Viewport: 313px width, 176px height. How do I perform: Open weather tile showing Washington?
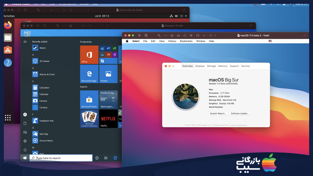pyautogui.click(x=108, y=99)
